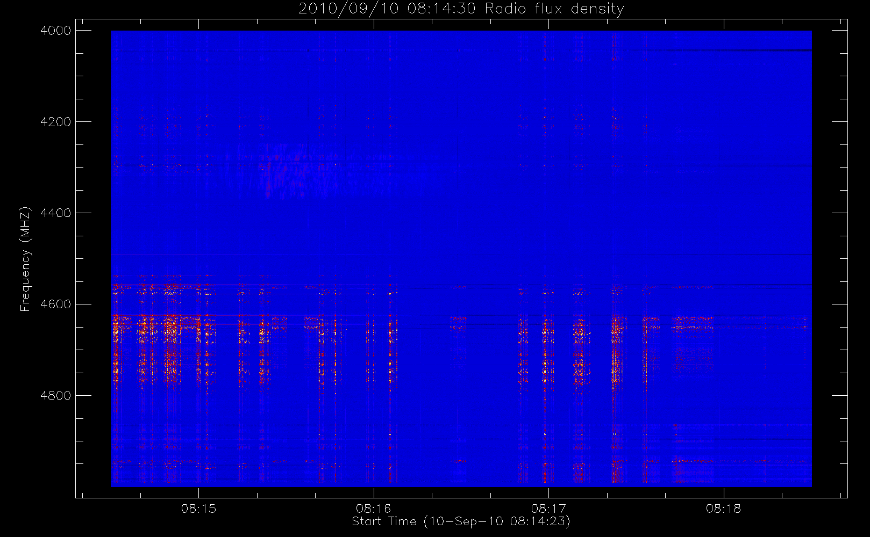This screenshot has height=537, width=870.
Task: Click the "Start Time (10-Sep-10 08:14:23)" axis title
Action: pos(461,521)
